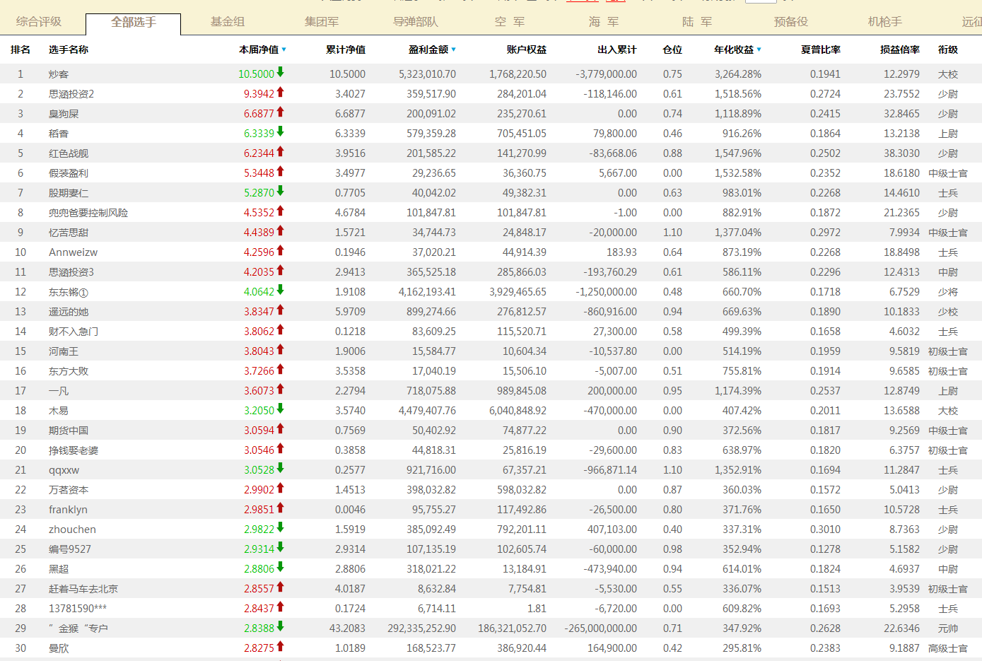
Task: Click the red up arrow beside 3.6073
Action: (x=281, y=389)
